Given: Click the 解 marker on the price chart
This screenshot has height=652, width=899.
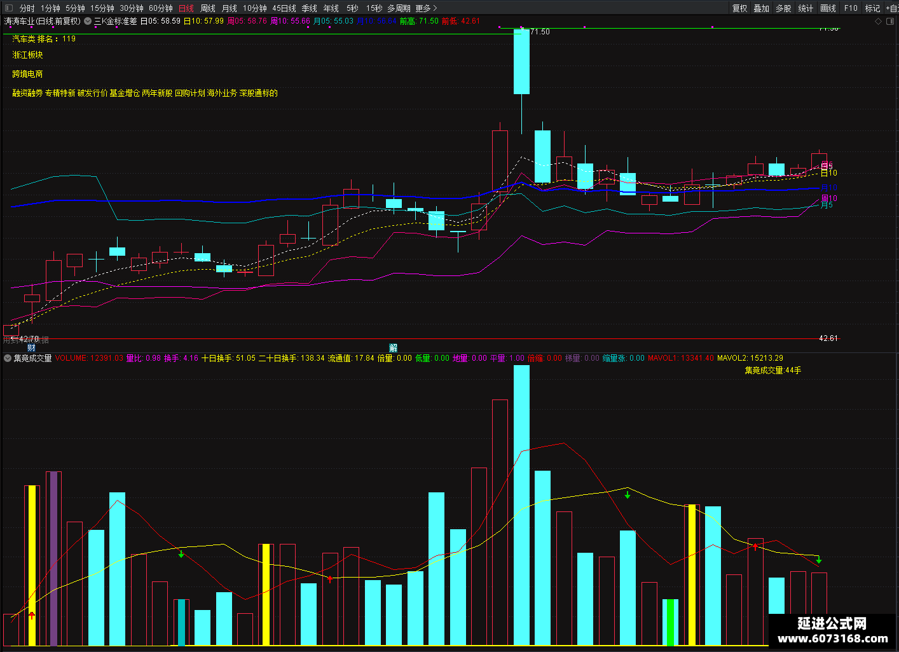Looking at the screenshot, I should coord(393,347).
